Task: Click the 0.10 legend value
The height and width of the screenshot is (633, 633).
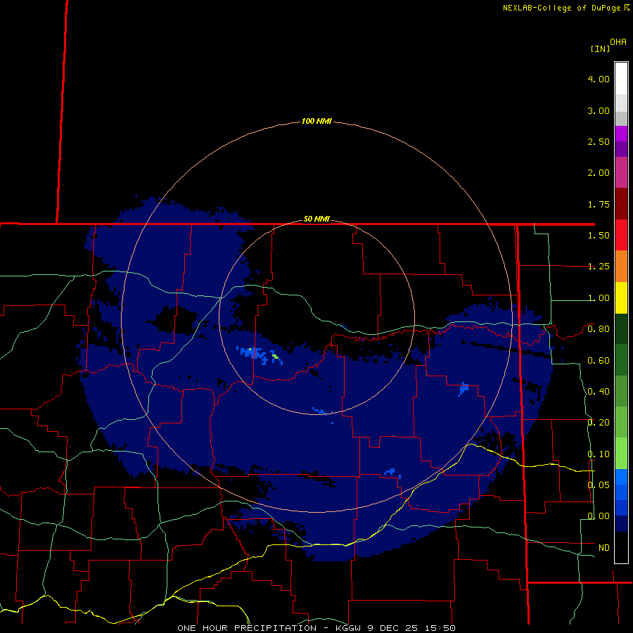Action: tap(599, 454)
